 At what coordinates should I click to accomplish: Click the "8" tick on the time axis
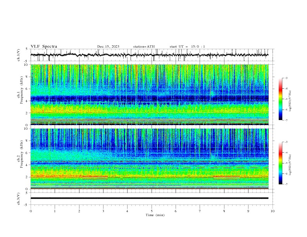(x=224, y=211)
